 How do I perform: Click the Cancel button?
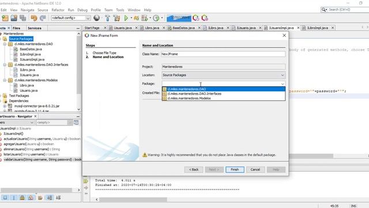[x=255, y=169]
